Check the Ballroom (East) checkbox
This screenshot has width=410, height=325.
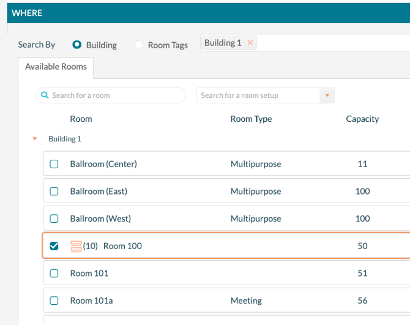(x=54, y=192)
